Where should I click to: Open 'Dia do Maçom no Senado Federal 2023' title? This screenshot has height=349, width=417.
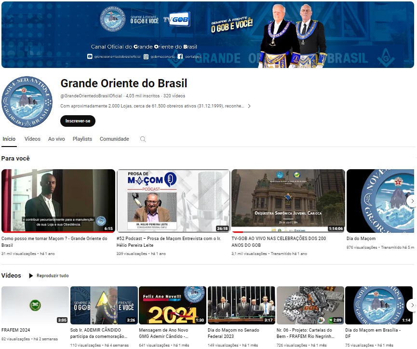(x=233, y=333)
